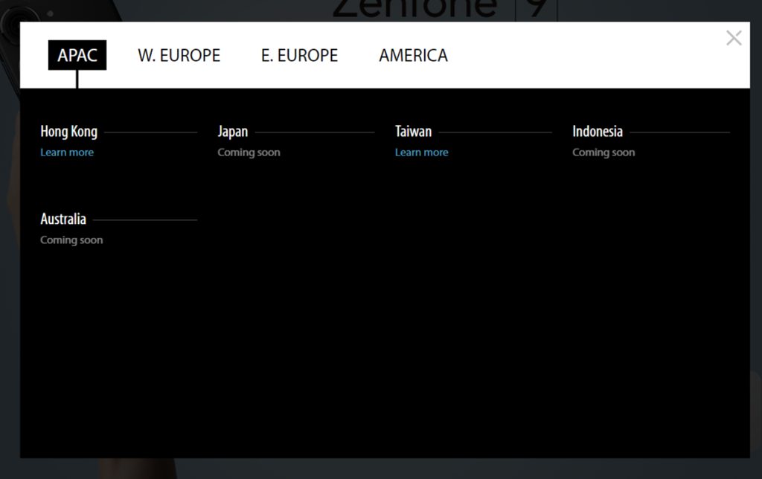Close the region selection popup

coord(733,38)
